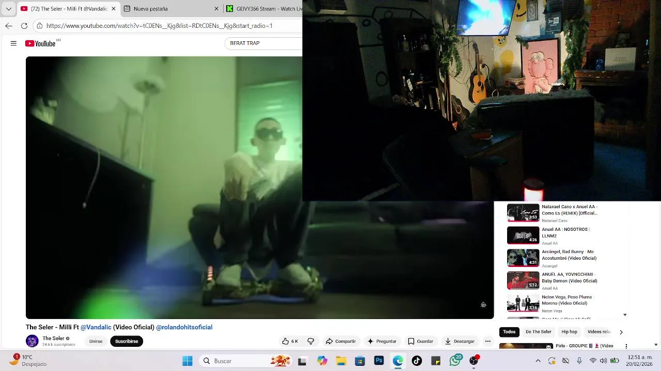Dislike the video with thumbs down
Image resolution: width=661 pixels, height=371 pixels.
[311, 341]
